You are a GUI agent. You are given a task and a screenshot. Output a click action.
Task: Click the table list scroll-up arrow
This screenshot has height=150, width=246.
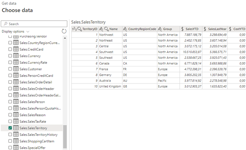click(65, 38)
